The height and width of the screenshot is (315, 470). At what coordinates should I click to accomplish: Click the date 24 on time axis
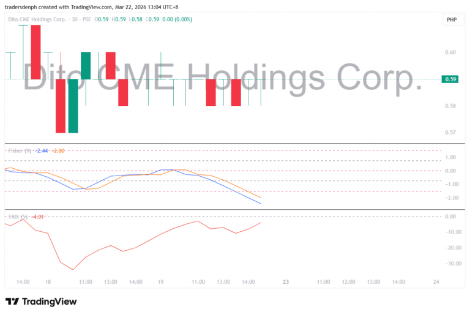[x=436, y=282]
